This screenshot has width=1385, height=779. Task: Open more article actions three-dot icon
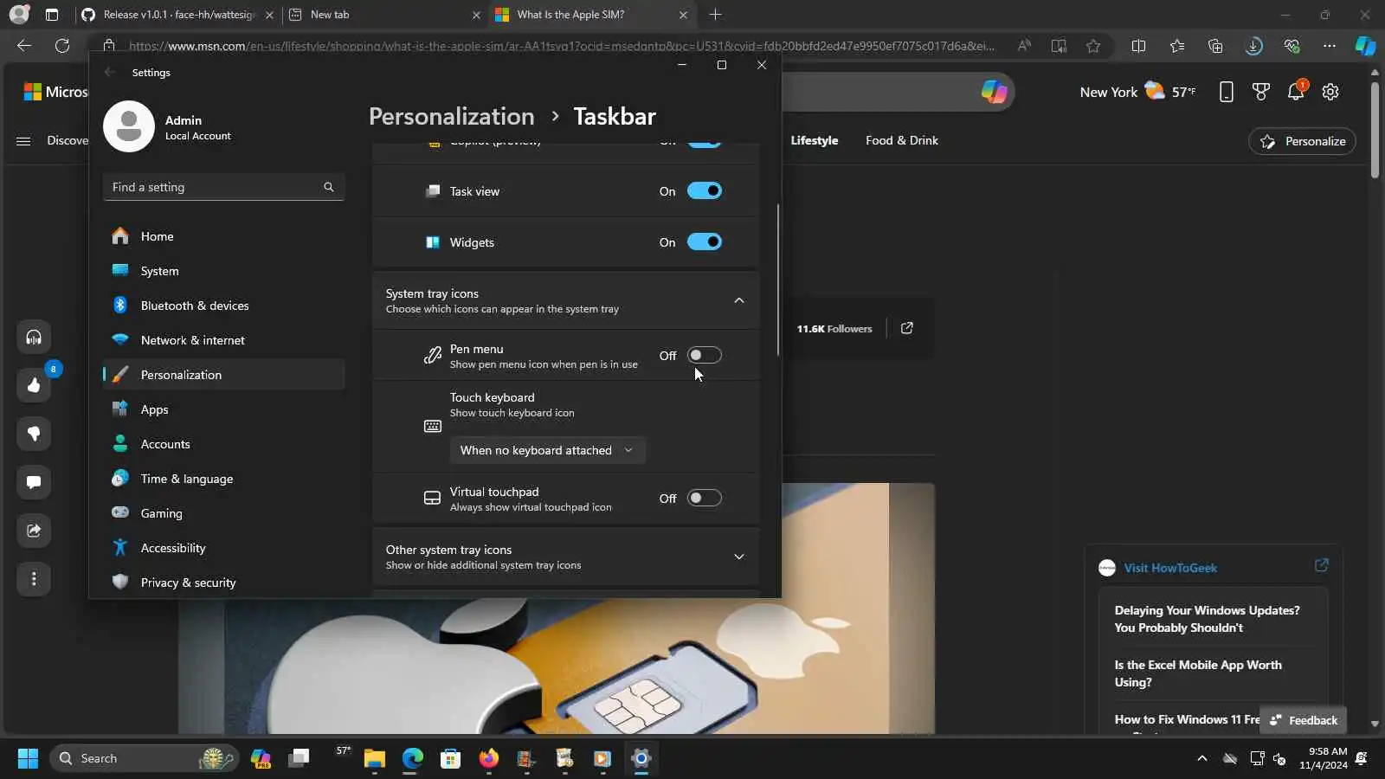[x=34, y=579]
